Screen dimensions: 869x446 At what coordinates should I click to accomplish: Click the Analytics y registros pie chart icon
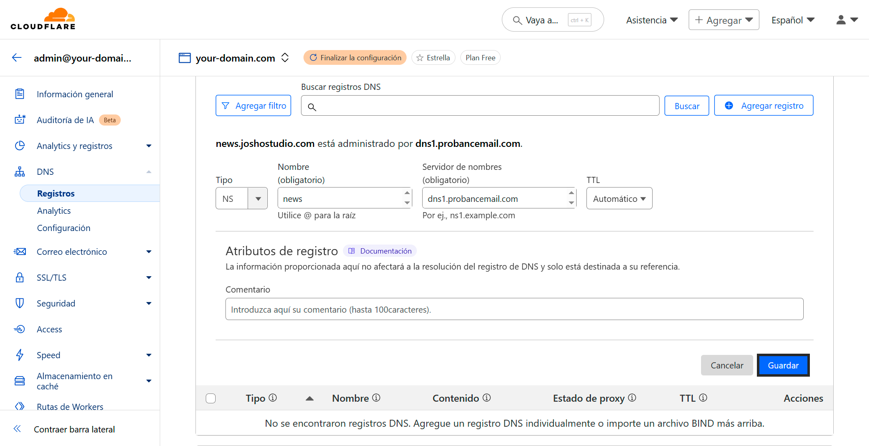coord(20,146)
